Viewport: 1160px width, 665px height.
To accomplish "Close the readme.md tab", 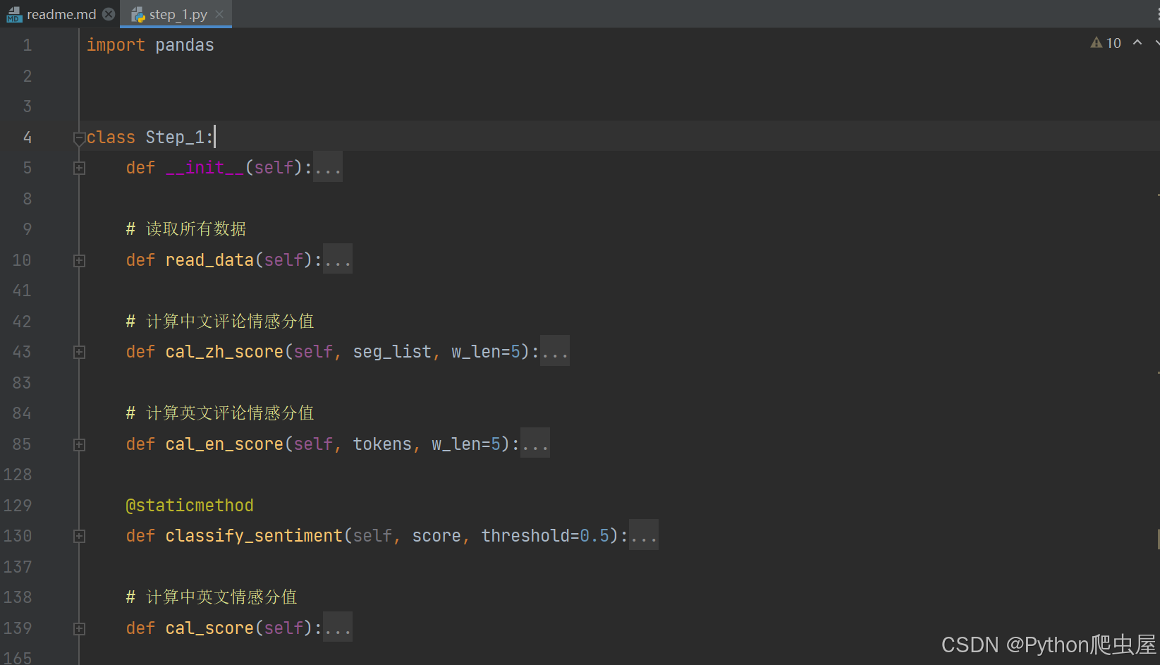I will [x=109, y=14].
